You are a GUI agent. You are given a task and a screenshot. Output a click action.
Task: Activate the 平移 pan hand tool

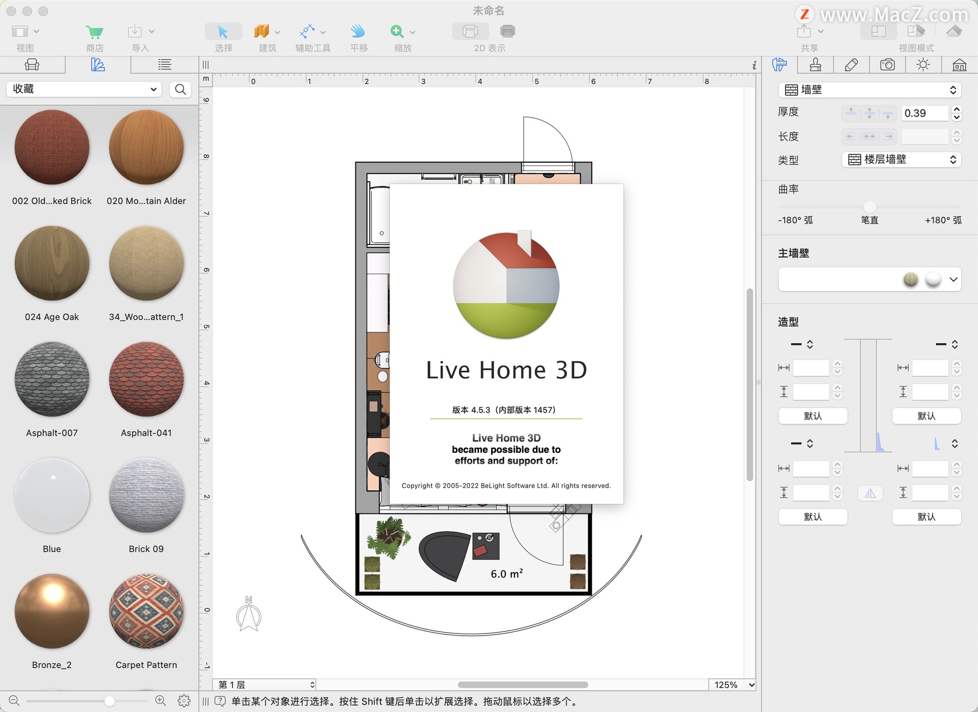358,32
